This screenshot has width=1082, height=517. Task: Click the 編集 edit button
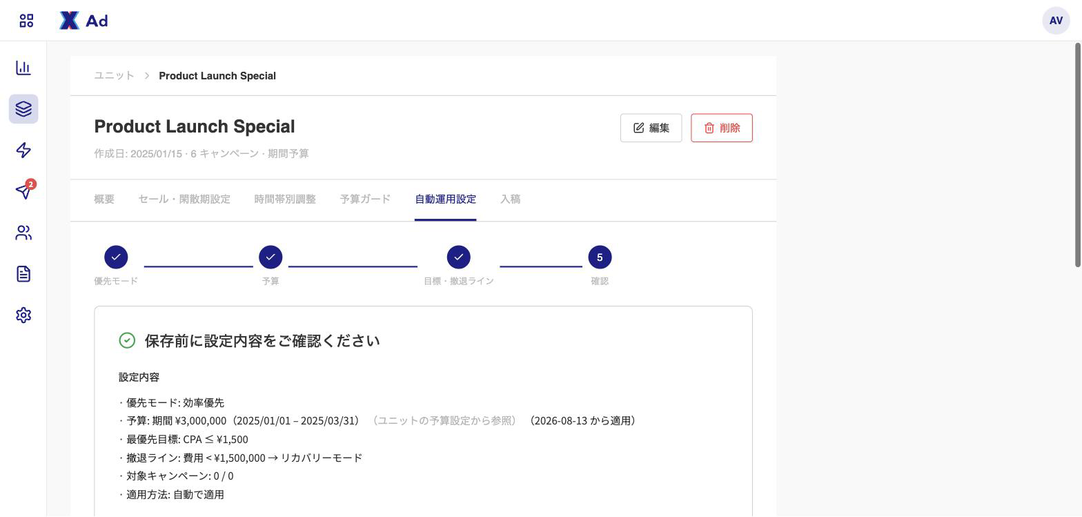651,128
